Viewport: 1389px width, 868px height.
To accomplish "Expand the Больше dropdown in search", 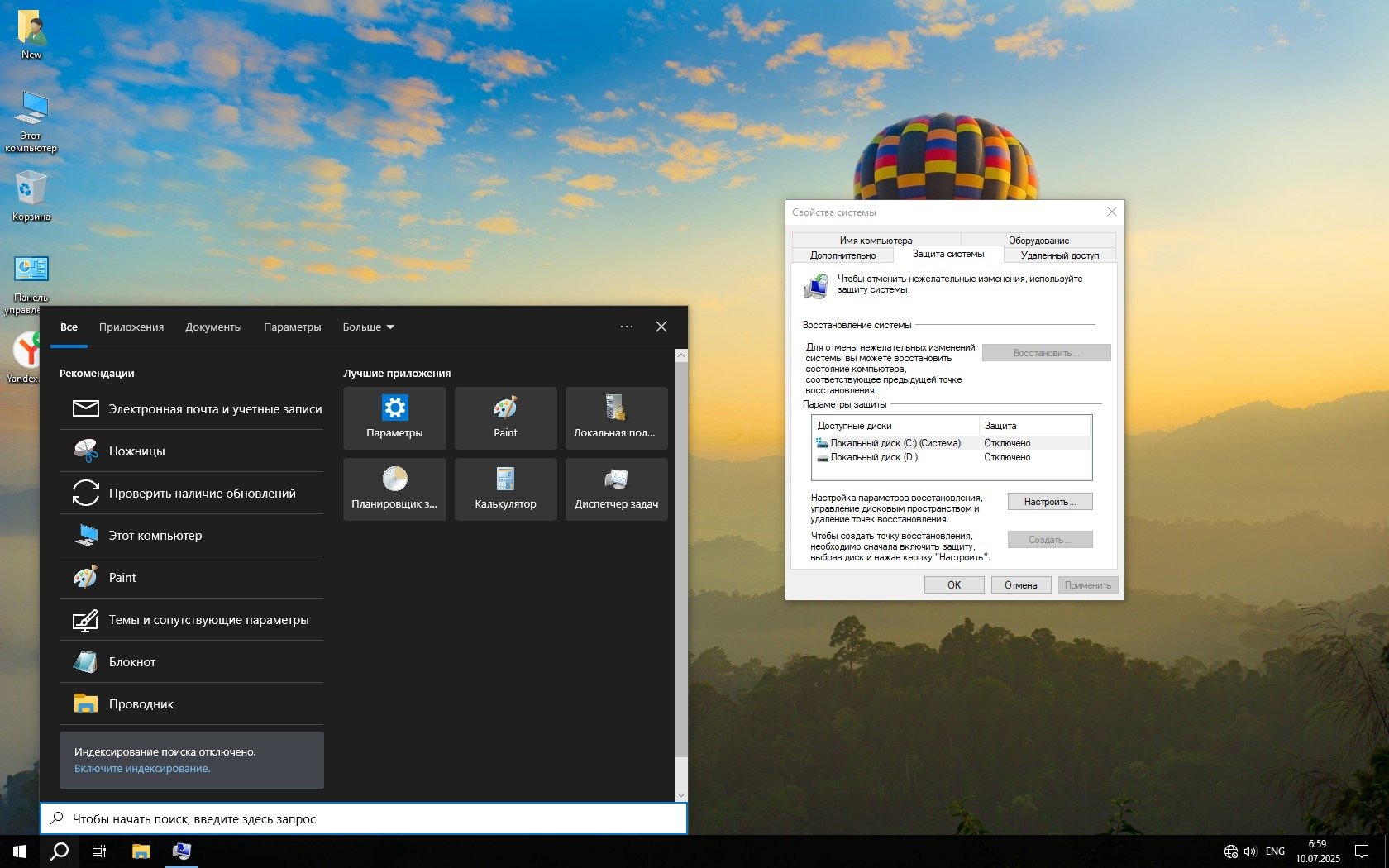I will (368, 327).
